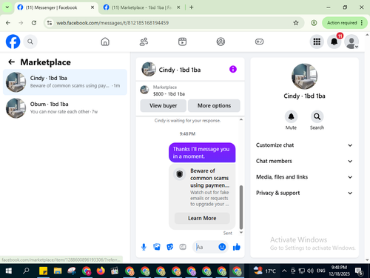
Task: Open Cindy · 1bd 1ba conversation
Action: pos(65,82)
